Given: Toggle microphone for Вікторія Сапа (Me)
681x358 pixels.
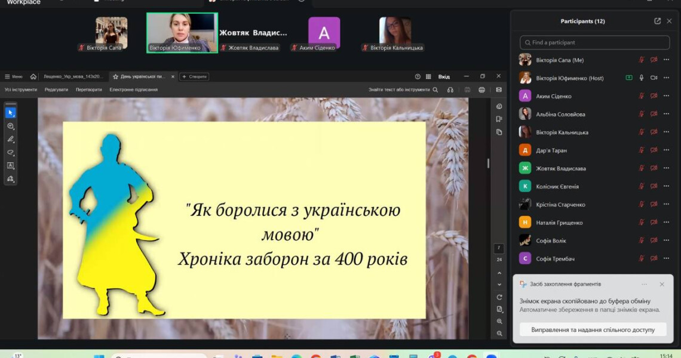Looking at the screenshot, I should click(x=642, y=60).
